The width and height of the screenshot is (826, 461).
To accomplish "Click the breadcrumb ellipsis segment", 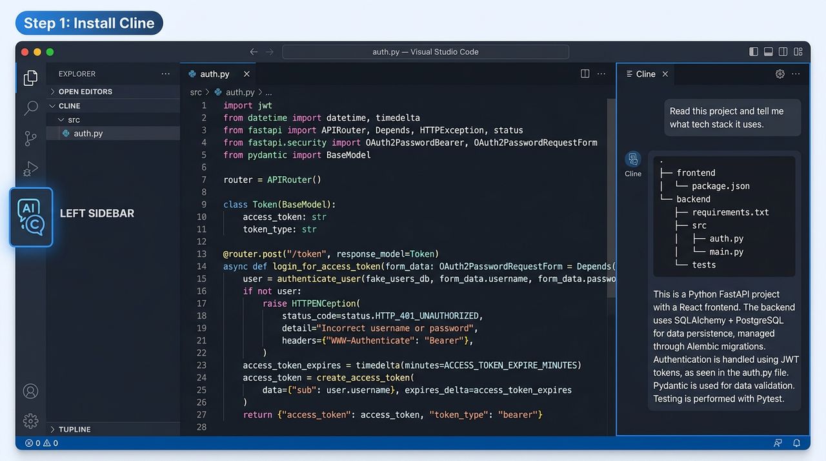I will (268, 92).
